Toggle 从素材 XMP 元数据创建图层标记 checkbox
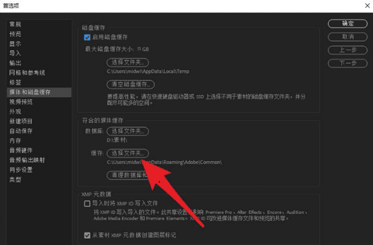 pos(87,235)
